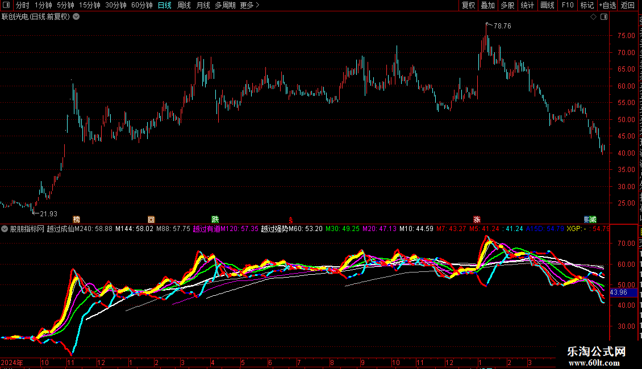Add stock via +自选 button
The width and height of the screenshot is (642, 369).
(607, 5)
